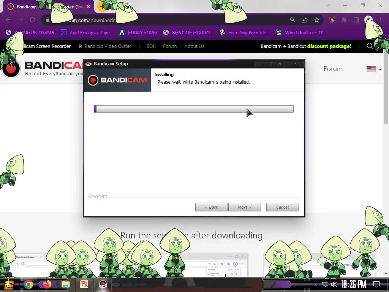The image size is (389, 292).
Task: Open the Forum item in the black top bar
Action: [170, 46]
